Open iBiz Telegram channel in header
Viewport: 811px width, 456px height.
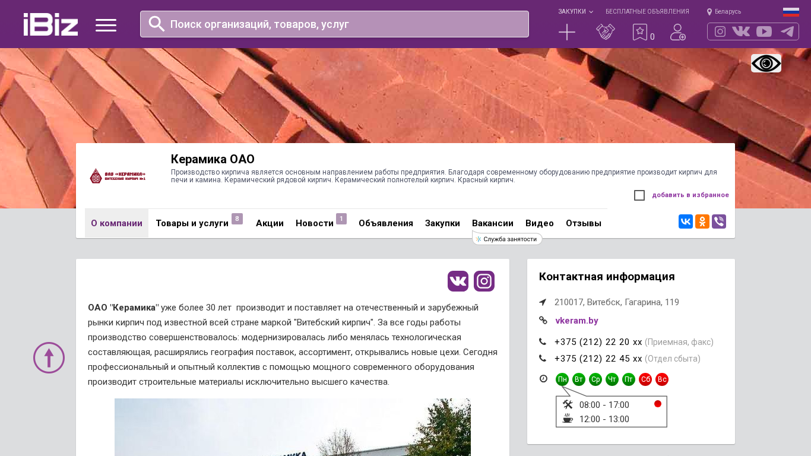[x=787, y=31]
